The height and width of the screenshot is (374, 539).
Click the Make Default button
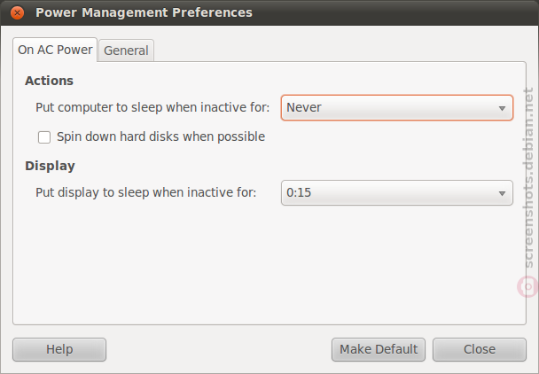pos(379,349)
